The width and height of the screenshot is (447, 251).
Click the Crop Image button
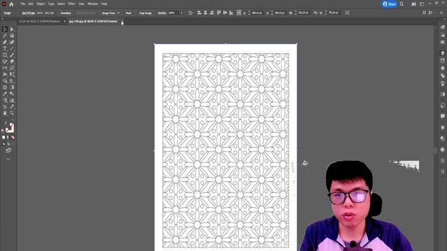tap(145, 13)
